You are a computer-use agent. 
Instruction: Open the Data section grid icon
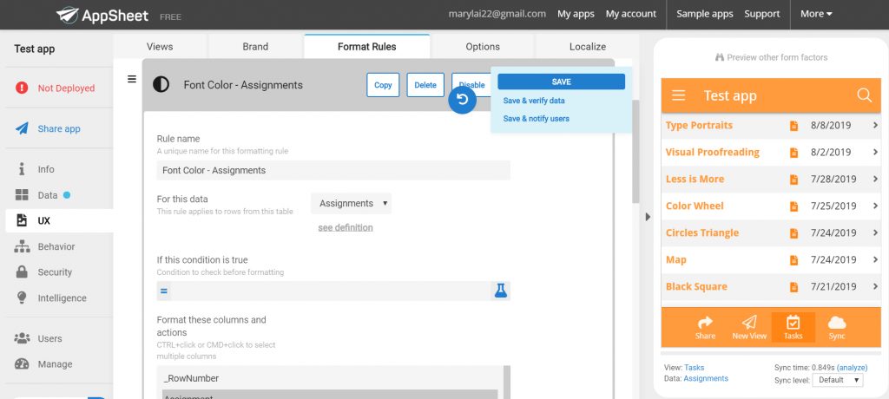22,195
